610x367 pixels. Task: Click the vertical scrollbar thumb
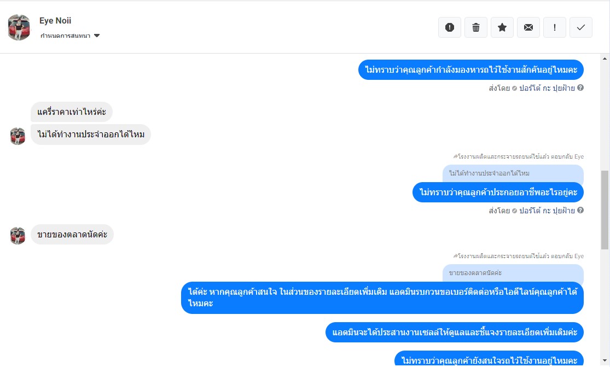click(605, 210)
